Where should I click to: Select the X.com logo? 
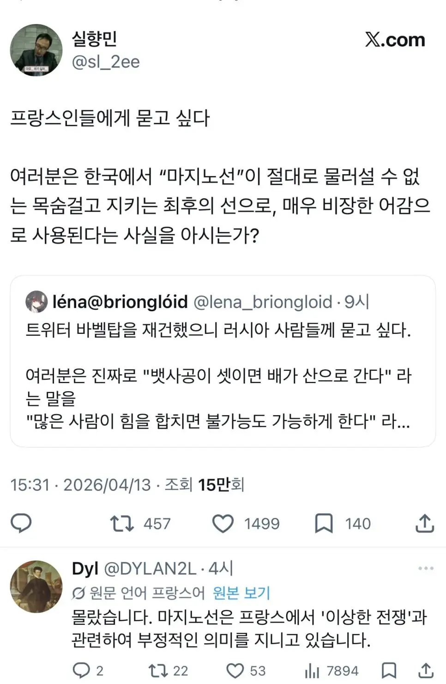[396, 39]
